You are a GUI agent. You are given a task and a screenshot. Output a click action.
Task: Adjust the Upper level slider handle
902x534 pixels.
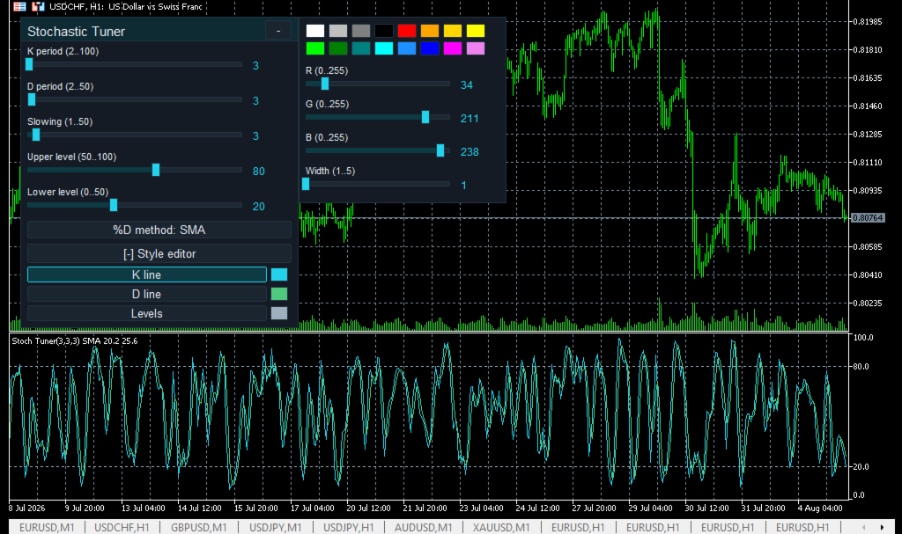point(156,170)
